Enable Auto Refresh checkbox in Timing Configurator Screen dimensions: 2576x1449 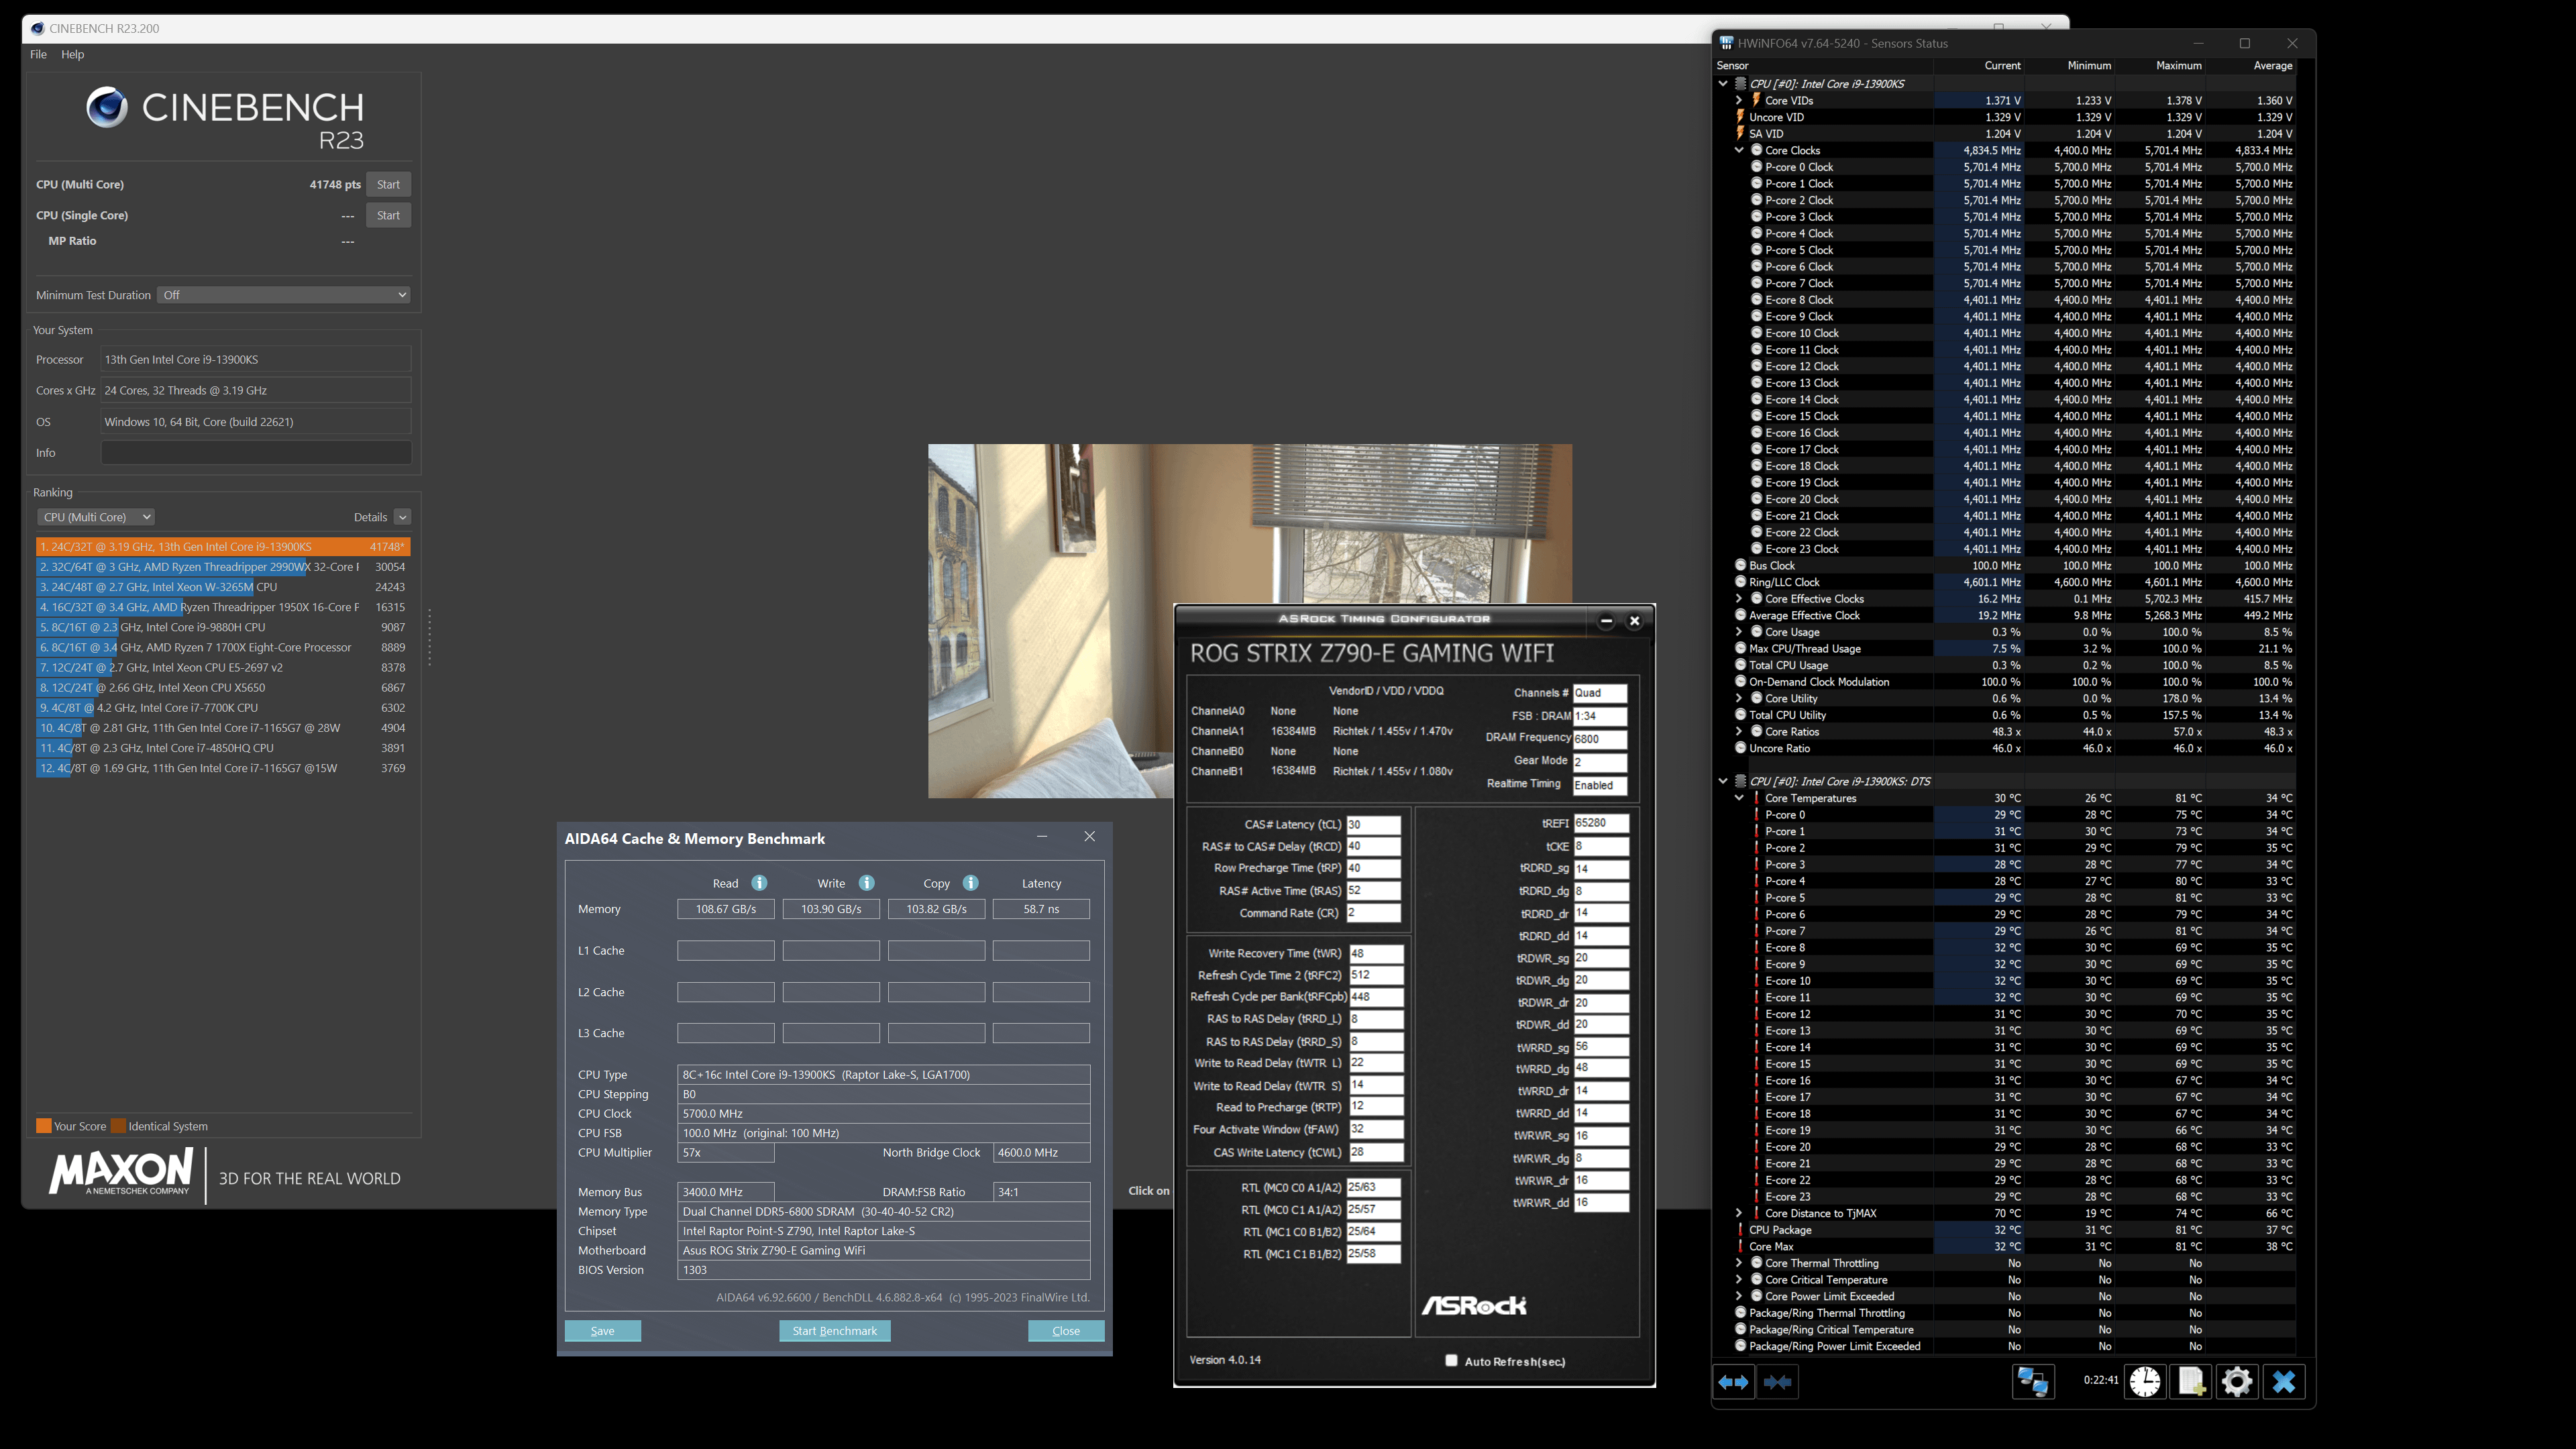(1452, 1360)
